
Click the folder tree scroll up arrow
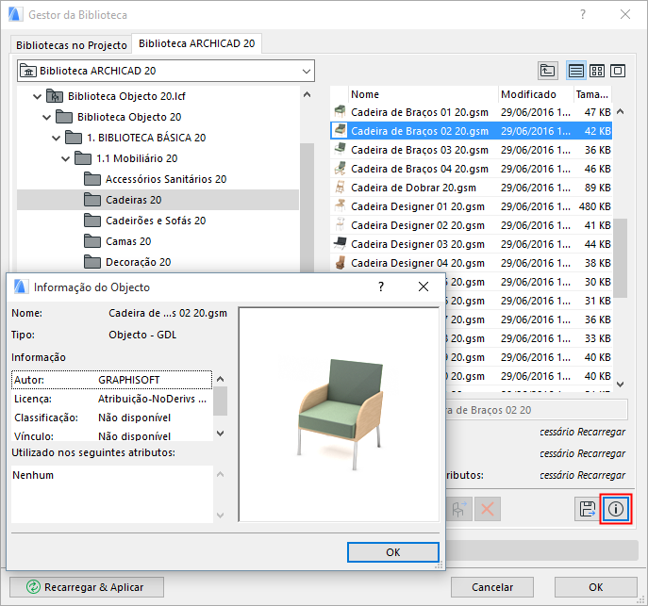(x=307, y=94)
